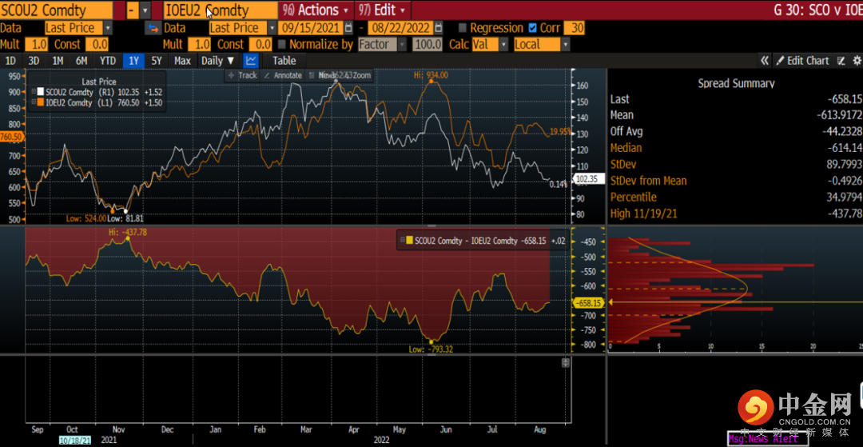
Task: Open the spread operator dropdown
Action: click(x=144, y=10)
